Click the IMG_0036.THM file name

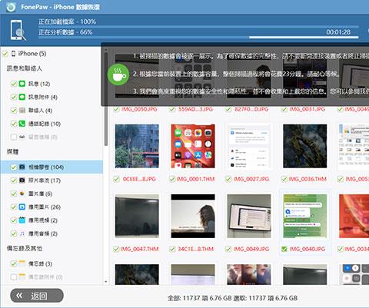307,179
